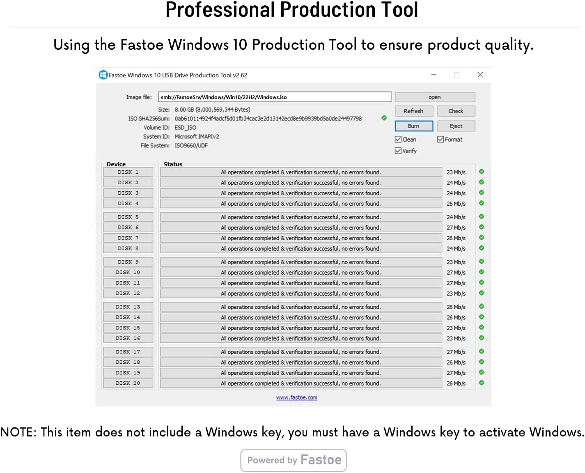Click the green status icon for DISK 5
The image size is (585, 473).
pos(482,216)
